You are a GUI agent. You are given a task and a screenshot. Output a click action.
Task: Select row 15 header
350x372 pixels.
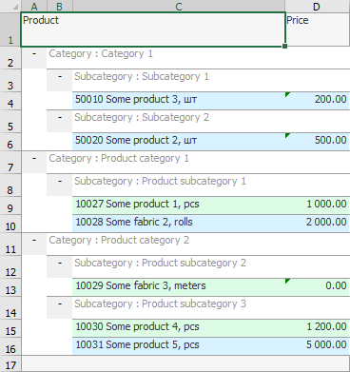(10, 328)
